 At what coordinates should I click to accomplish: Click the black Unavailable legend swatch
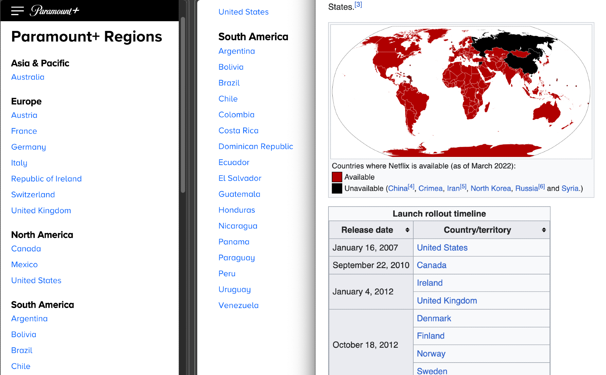[x=337, y=188]
